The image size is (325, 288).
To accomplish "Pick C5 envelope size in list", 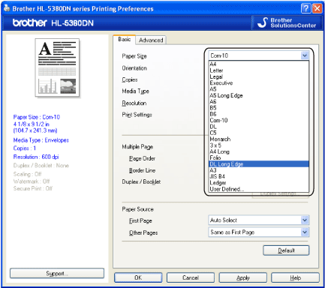I will 259,133.
